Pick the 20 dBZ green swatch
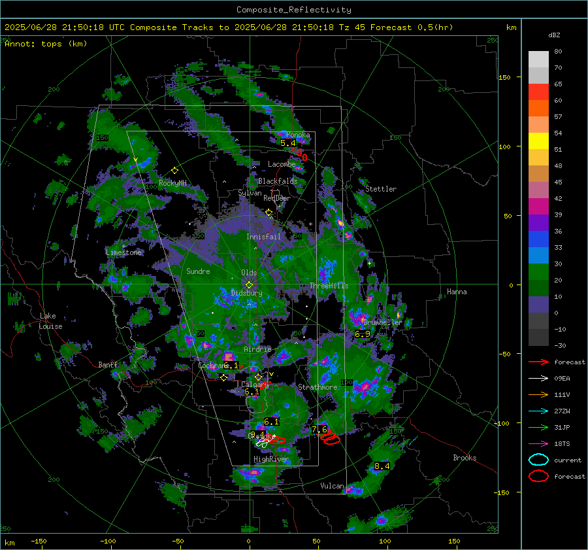Image resolution: width=588 pixels, height=550 pixels. click(x=538, y=271)
